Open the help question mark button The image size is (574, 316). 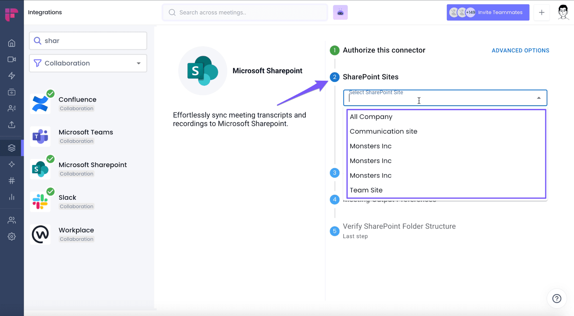(x=556, y=298)
